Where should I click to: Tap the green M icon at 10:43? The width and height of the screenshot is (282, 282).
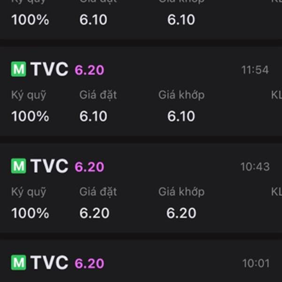click(18, 166)
